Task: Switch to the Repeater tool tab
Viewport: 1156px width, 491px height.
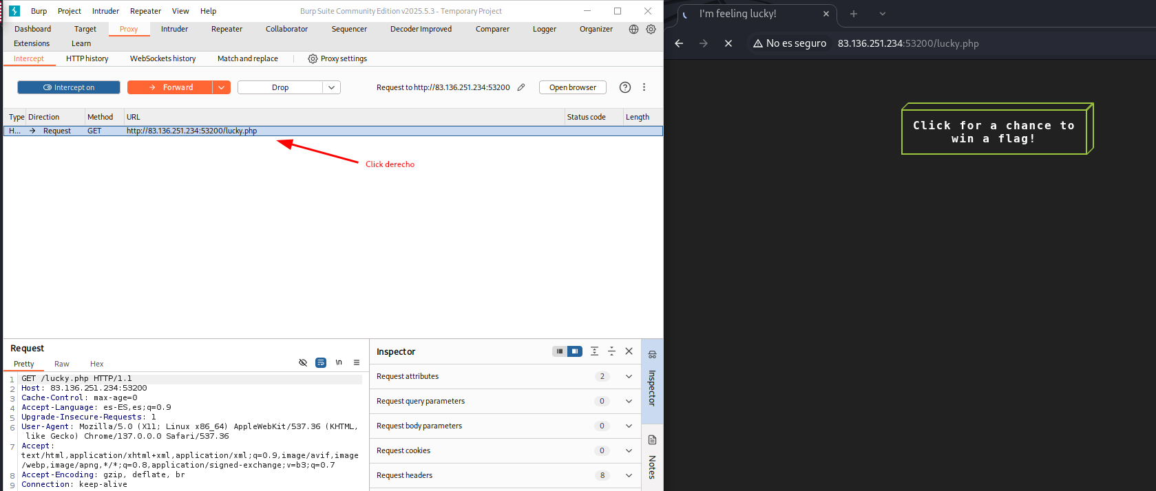Action: pyautogui.click(x=227, y=29)
